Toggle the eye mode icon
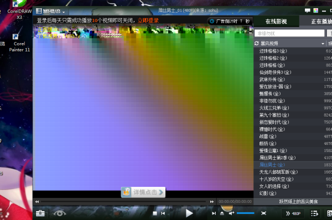The width and height of the screenshot is (332, 220). tap(60, 213)
